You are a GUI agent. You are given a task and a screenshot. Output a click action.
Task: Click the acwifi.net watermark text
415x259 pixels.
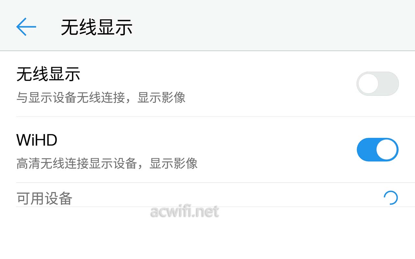click(184, 211)
